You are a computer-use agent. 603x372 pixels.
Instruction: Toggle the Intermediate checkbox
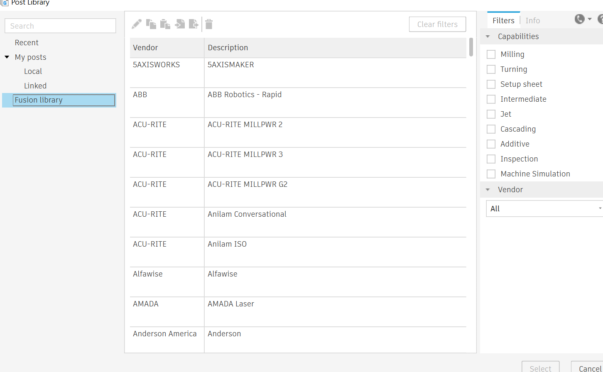click(x=491, y=99)
